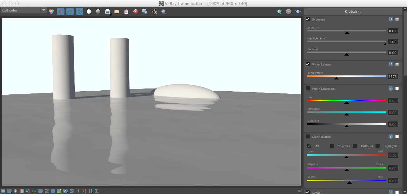
Task: Select region render teapot icon
Action: pyautogui.click(x=164, y=11)
